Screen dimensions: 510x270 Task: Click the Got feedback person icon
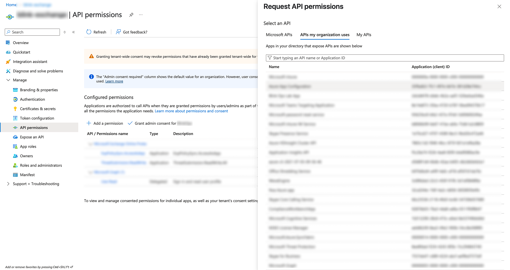pos(118,32)
